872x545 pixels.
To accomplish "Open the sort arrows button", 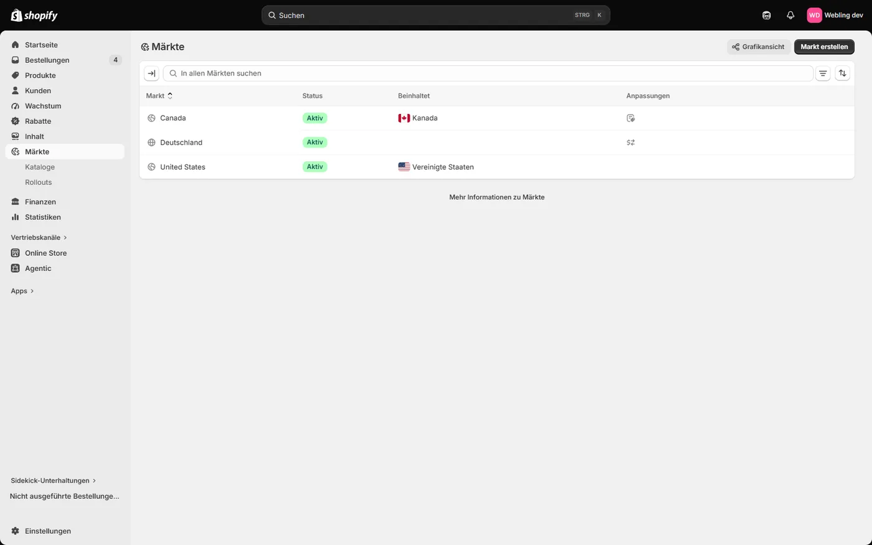I will (x=842, y=73).
